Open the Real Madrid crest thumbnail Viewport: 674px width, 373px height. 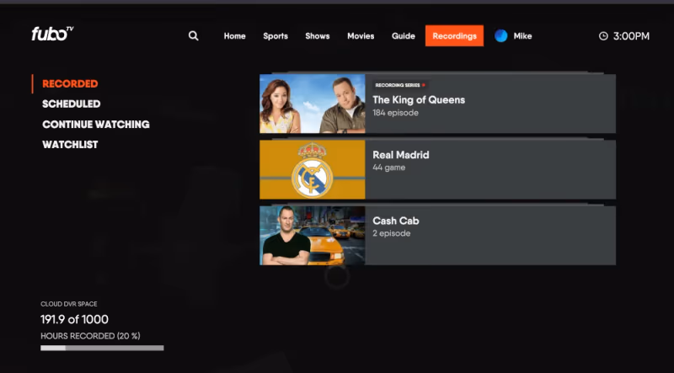tap(313, 169)
